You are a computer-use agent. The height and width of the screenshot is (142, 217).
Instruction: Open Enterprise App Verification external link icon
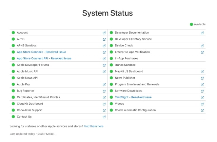202,52
